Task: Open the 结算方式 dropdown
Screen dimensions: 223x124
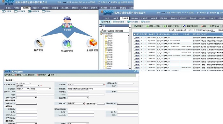Action: tap(76, 103)
